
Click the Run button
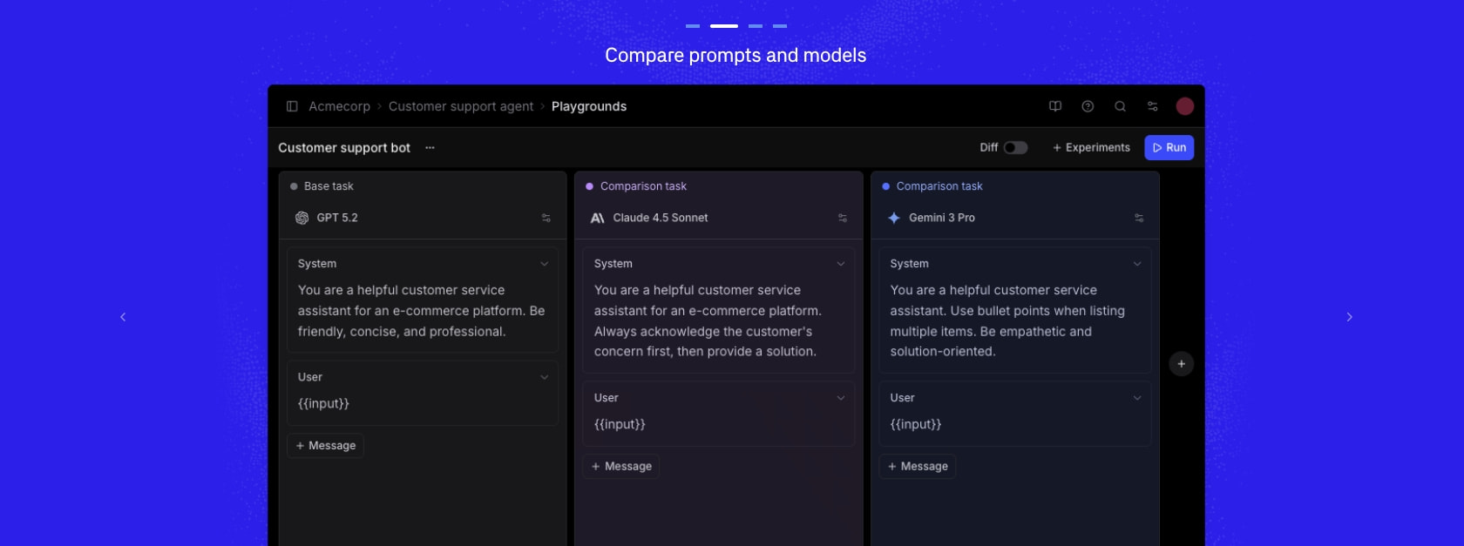(1169, 148)
